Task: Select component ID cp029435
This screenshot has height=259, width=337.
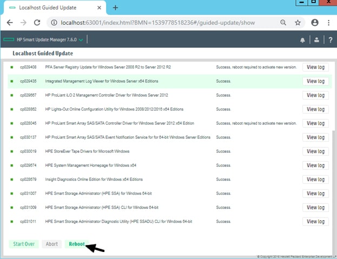Action: (x=28, y=81)
